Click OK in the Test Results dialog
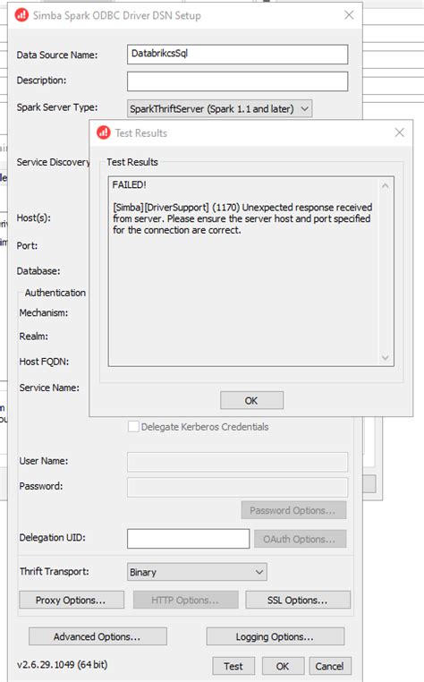The image size is (424, 682). (x=251, y=401)
